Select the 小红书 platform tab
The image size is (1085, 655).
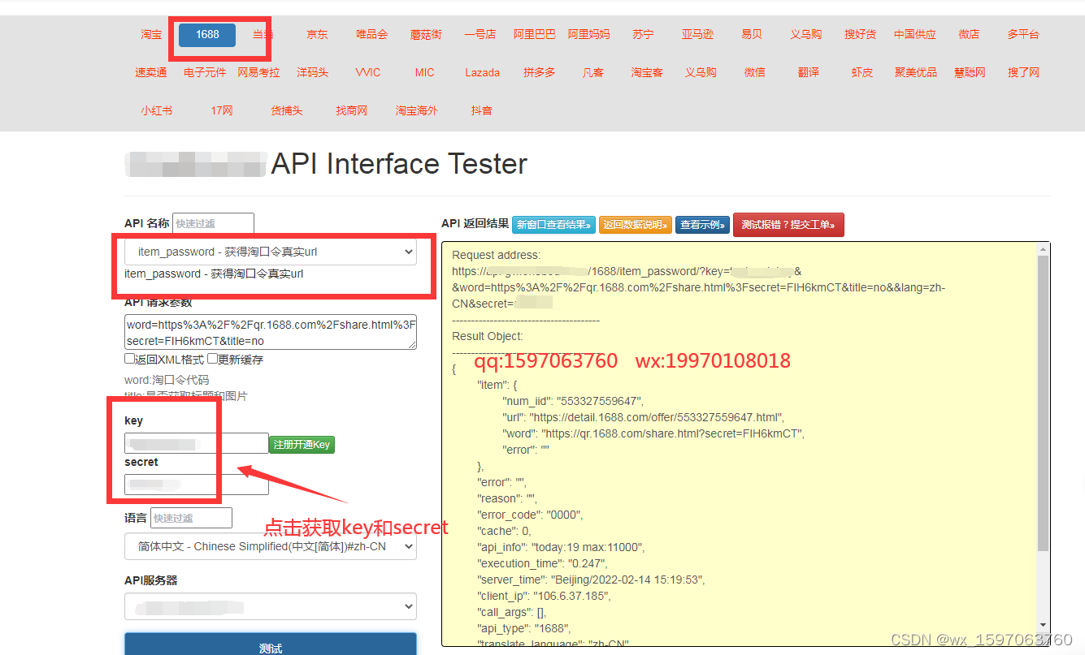[156, 110]
